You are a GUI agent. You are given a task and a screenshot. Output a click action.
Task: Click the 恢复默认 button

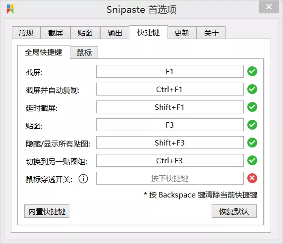pos(234,211)
